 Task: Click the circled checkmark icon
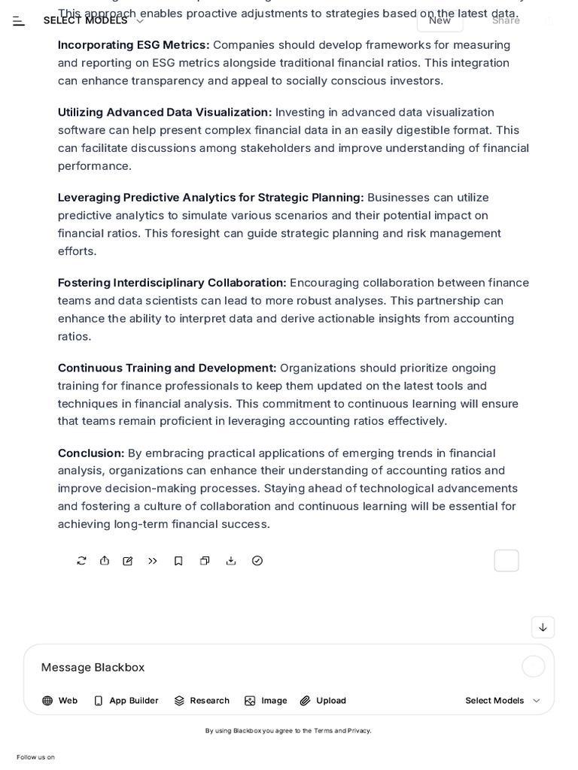tap(257, 561)
